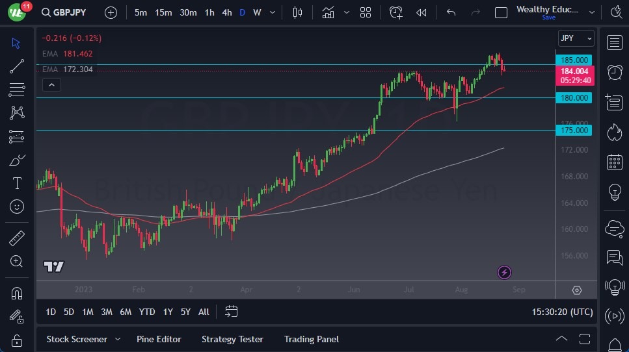Open the measure ruler tool
629x352 pixels.
(17, 238)
